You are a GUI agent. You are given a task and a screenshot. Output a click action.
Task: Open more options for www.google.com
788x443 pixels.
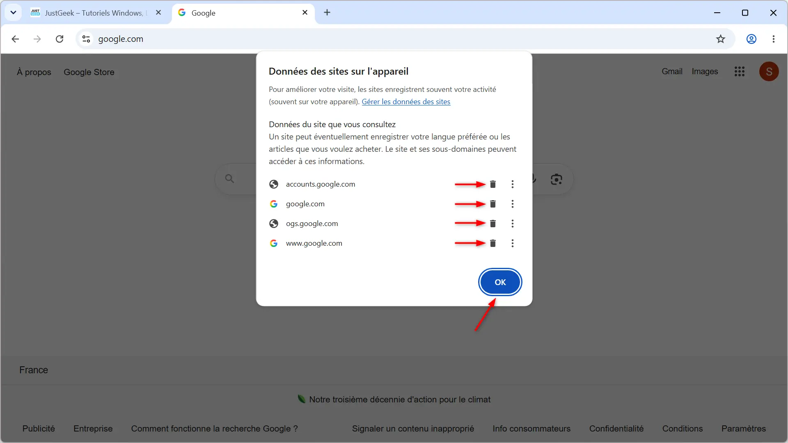click(x=513, y=243)
